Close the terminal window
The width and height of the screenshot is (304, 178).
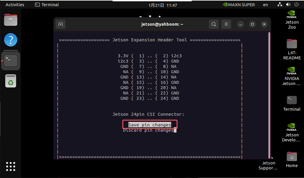264,24
